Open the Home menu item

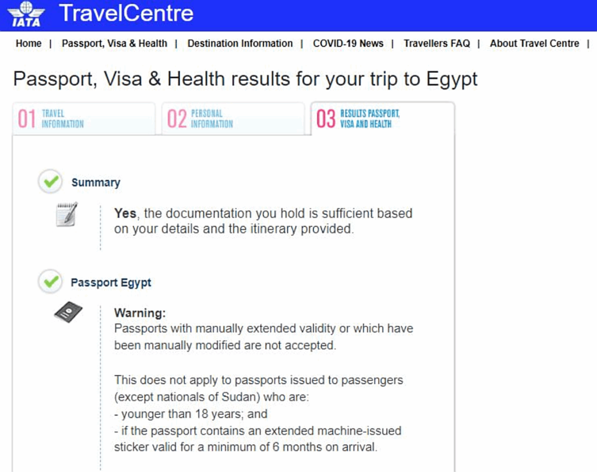pos(29,44)
